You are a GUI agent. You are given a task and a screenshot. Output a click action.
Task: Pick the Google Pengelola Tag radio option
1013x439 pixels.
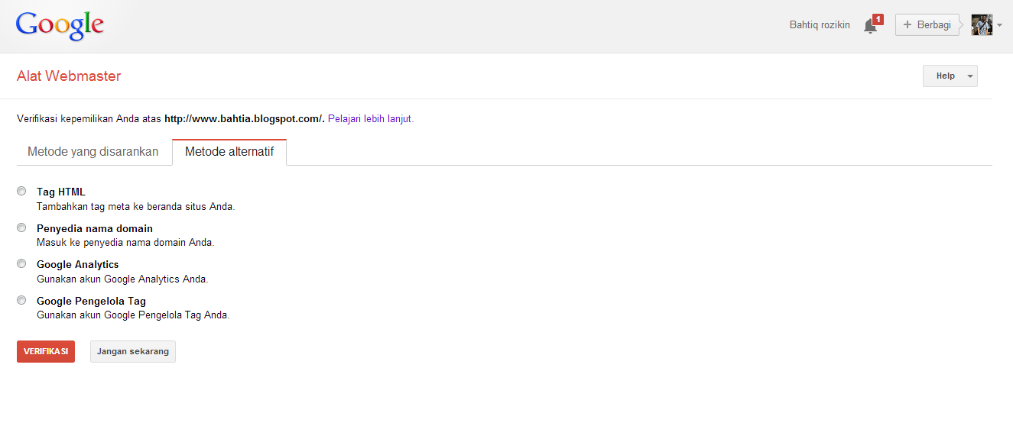tap(21, 300)
